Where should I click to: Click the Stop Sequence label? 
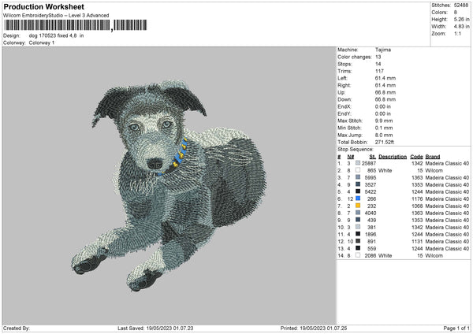357,147
